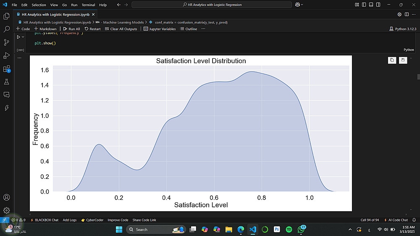Image resolution: width=420 pixels, height=236 pixels.
Task: Split the editor to the right
Action: point(407,14)
